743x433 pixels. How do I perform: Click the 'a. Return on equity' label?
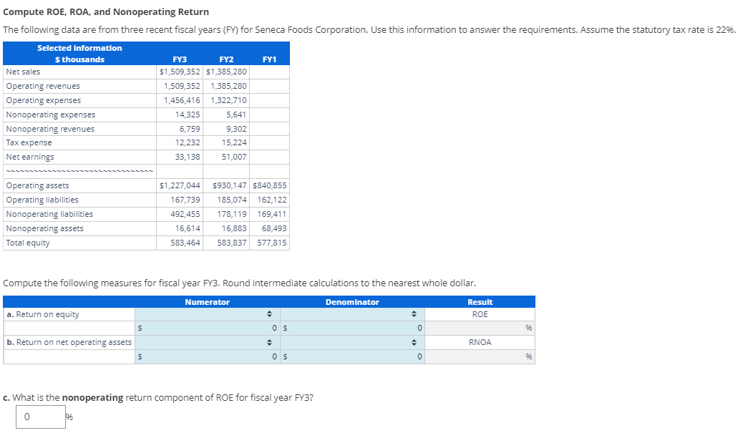coord(43,314)
